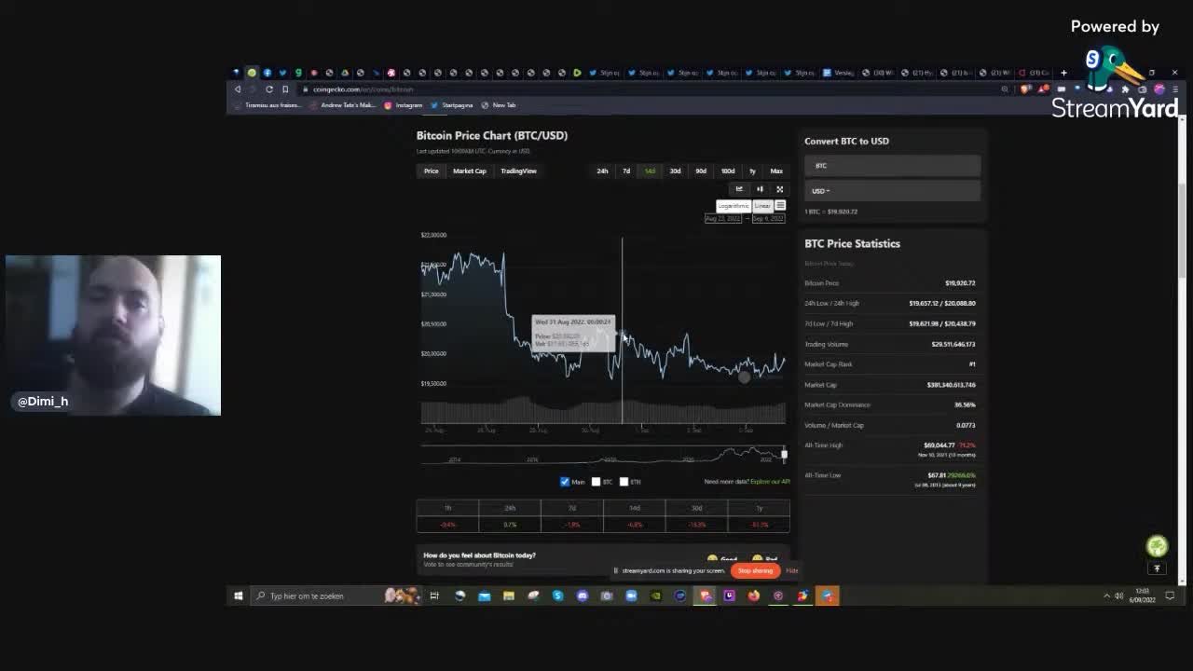
Task: Click the bookmark icon beside address bar
Action: tap(285, 89)
